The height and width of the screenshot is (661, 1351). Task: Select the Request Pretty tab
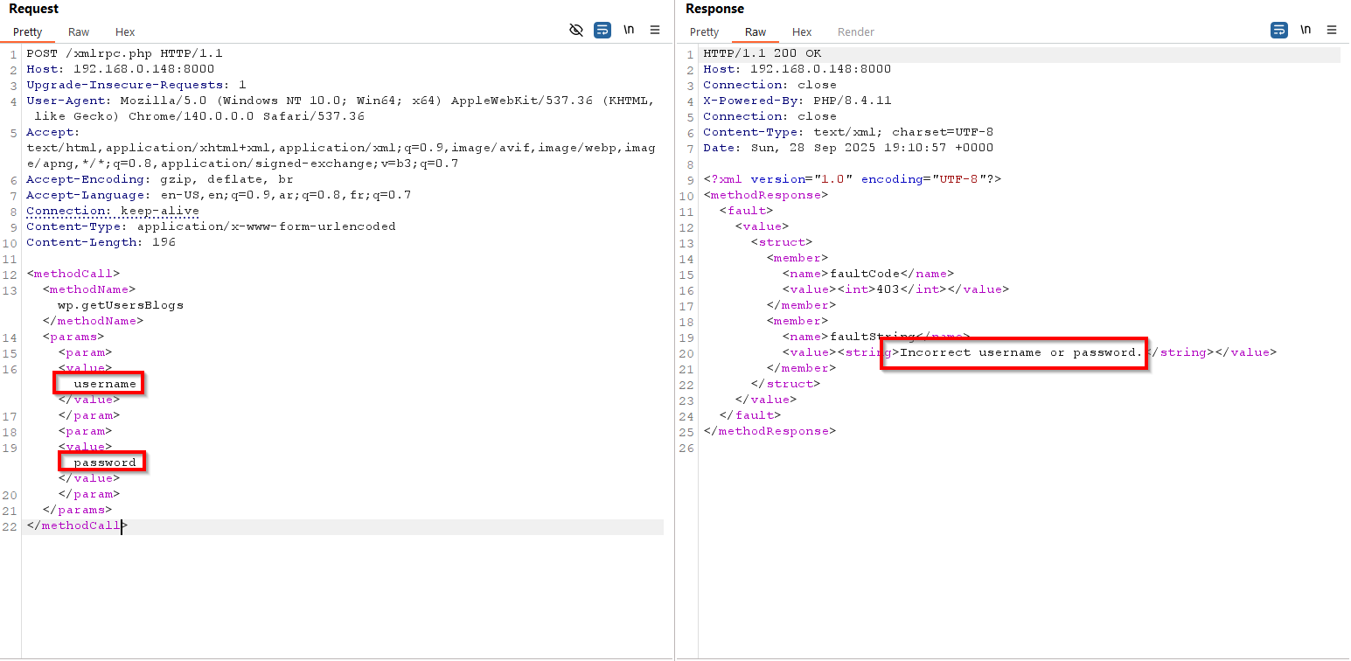click(28, 32)
